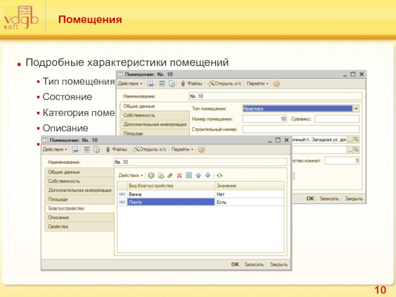This screenshot has width=396, height=297.
Task: Click Вид благоустройства column header
Action: [x=171, y=186]
